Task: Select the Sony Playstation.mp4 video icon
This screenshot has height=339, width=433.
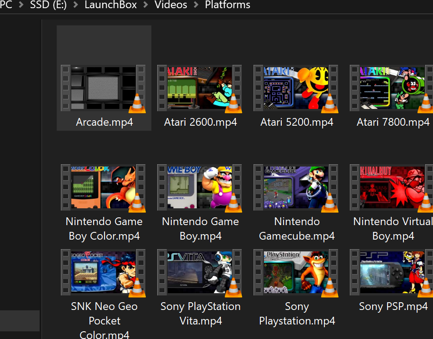Action: [296, 273]
